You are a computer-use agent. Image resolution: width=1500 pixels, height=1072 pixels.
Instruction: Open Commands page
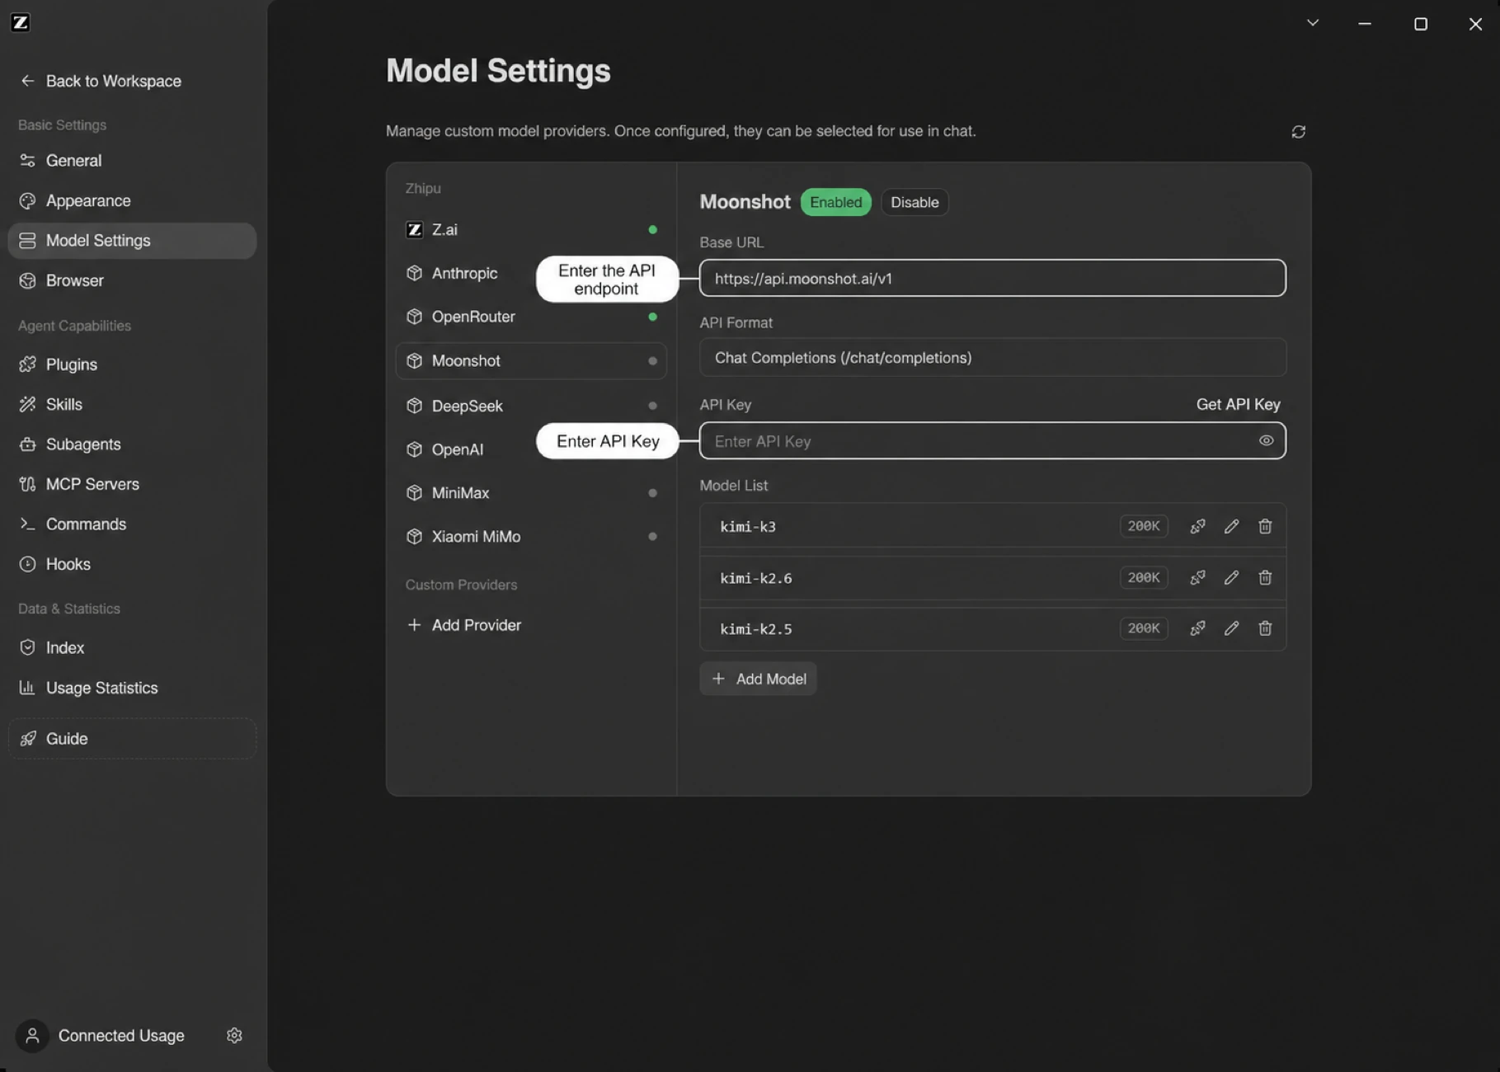[132, 524]
